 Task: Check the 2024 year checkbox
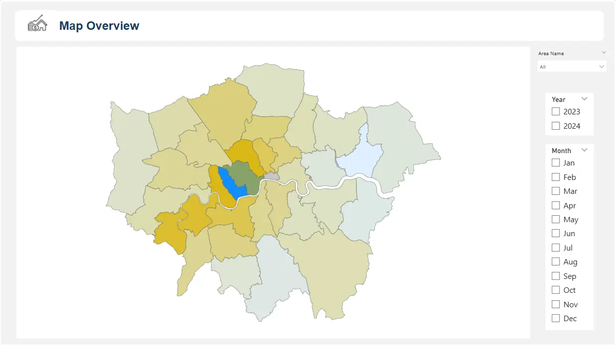pyautogui.click(x=556, y=126)
